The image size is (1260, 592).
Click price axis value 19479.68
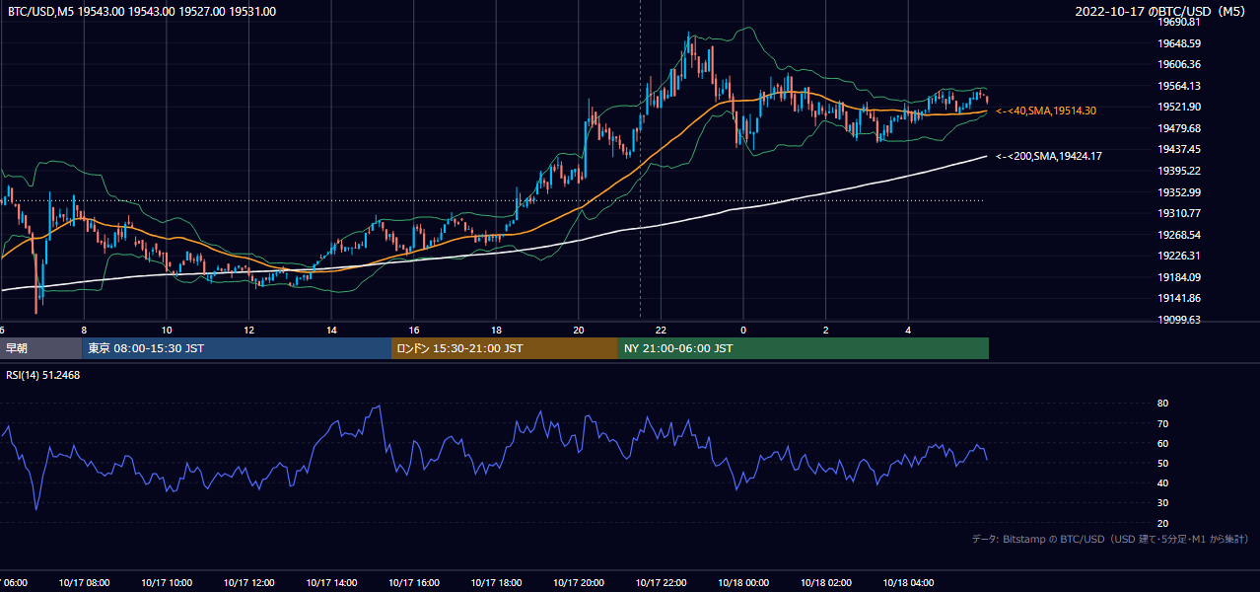(1179, 128)
